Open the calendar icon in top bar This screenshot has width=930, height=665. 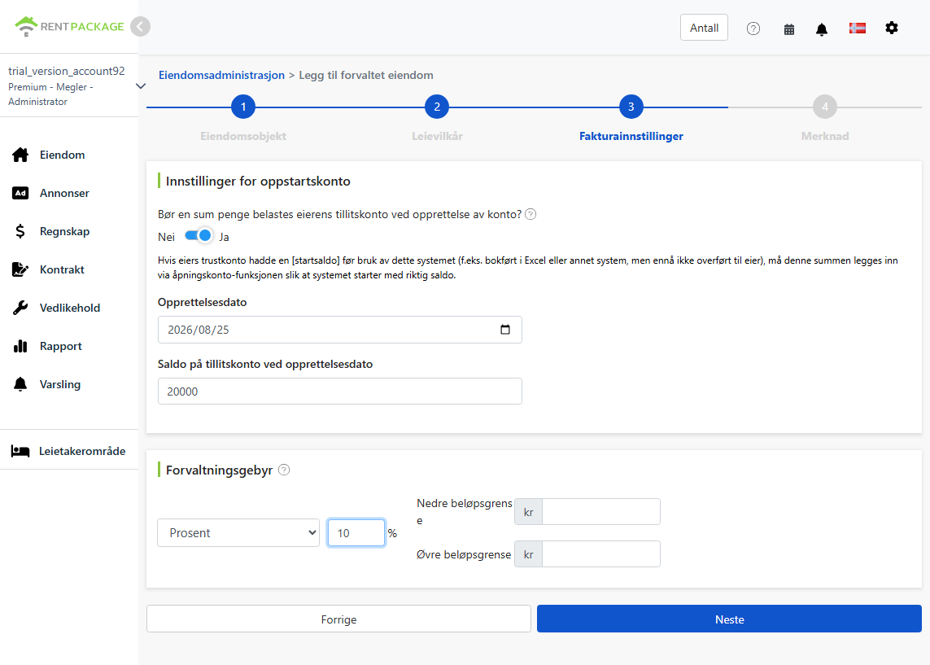pos(789,29)
